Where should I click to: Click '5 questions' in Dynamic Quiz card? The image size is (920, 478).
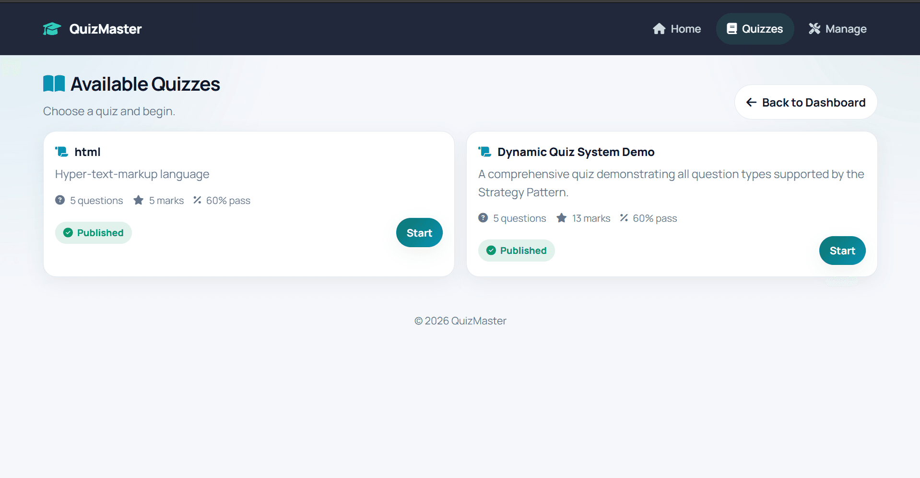click(x=519, y=218)
